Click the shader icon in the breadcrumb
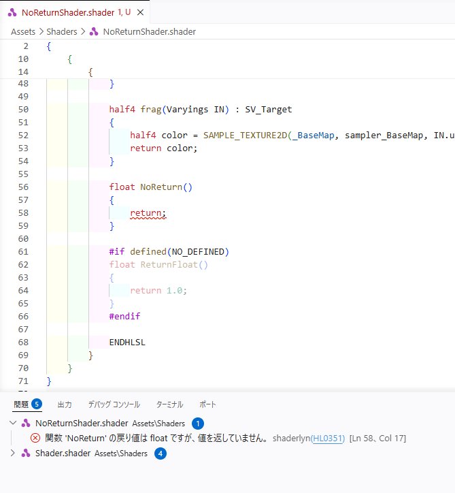This screenshot has height=493, width=455. pyautogui.click(x=94, y=32)
